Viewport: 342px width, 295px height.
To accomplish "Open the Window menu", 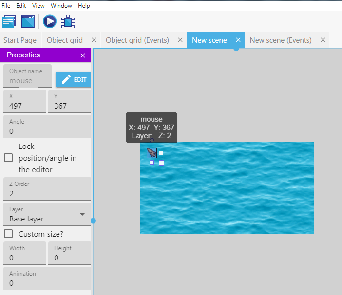I will (61, 6).
